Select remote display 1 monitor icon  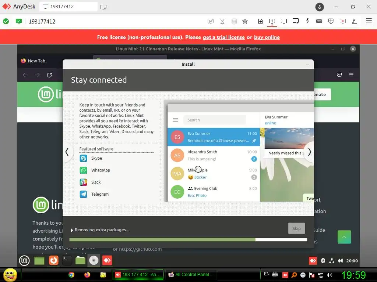[272, 21]
